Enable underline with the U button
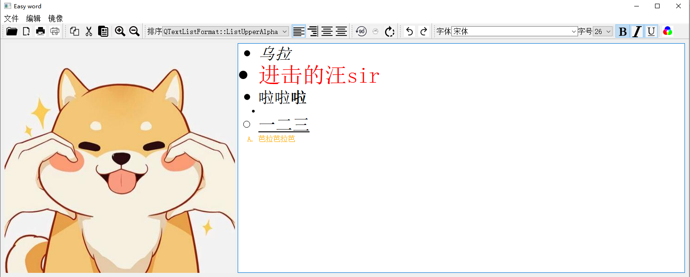 tap(651, 31)
